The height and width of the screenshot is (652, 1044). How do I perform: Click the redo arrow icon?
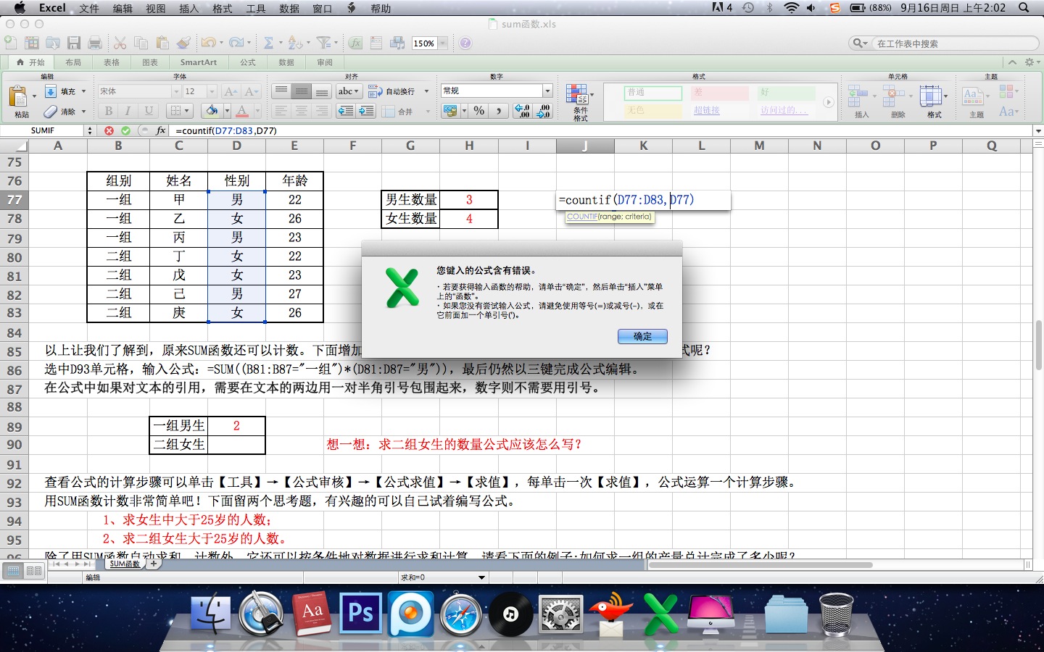(236, 43)
